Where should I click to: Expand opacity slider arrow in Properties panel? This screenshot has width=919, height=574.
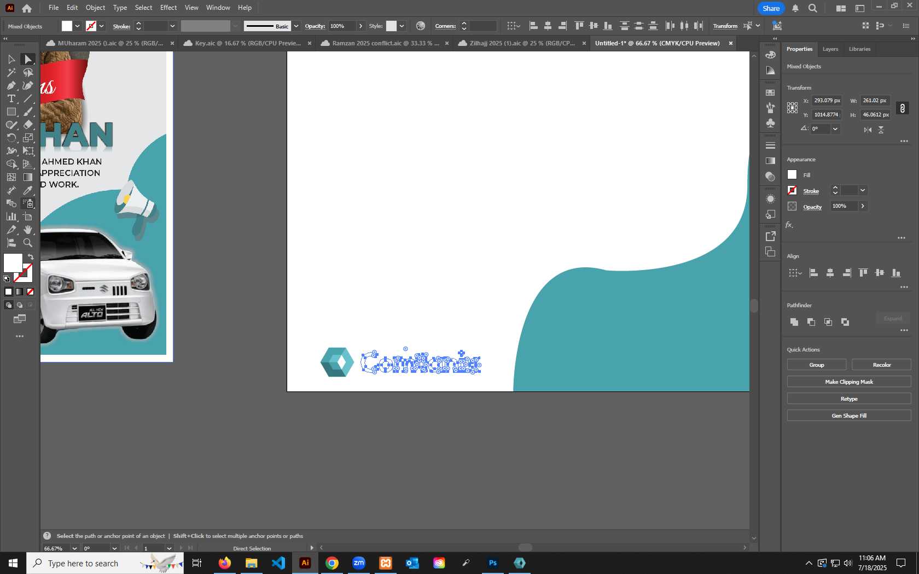[x=863, y=206]
